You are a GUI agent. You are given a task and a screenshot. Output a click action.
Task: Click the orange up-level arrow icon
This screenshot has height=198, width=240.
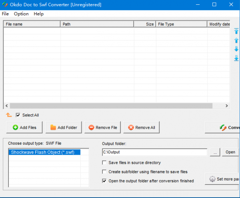coord(9,115)
